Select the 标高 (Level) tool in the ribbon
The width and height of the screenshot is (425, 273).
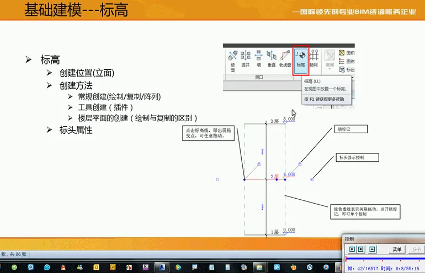click(x=301, y=61)
